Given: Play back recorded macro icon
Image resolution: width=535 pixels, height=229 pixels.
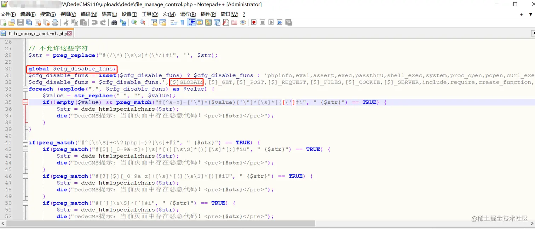Looking at the screenshot, I should pos(271,22).
